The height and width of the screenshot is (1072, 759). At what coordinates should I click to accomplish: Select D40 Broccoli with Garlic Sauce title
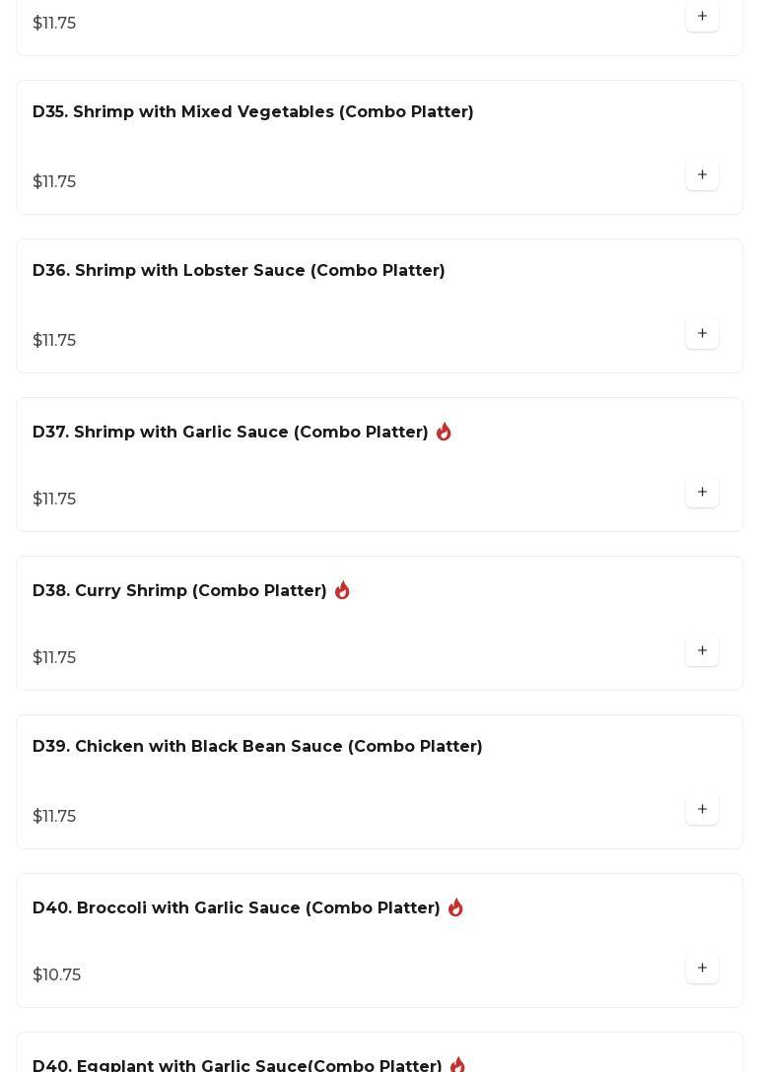[x=237, y=908]
